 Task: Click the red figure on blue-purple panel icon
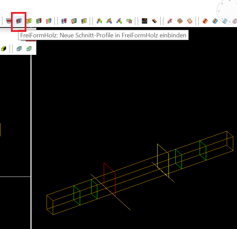(64, 21)
